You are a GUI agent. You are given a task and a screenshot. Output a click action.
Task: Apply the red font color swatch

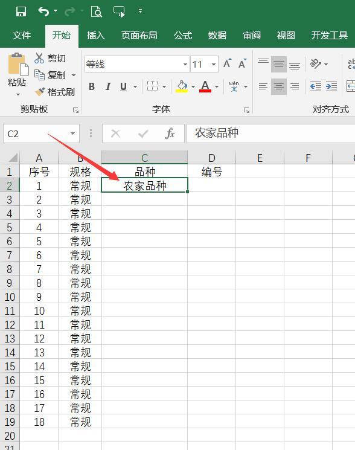point(205,86)
